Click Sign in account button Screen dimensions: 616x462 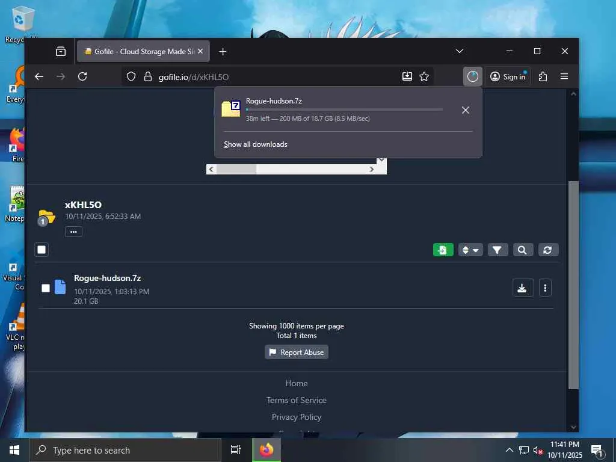508,76
